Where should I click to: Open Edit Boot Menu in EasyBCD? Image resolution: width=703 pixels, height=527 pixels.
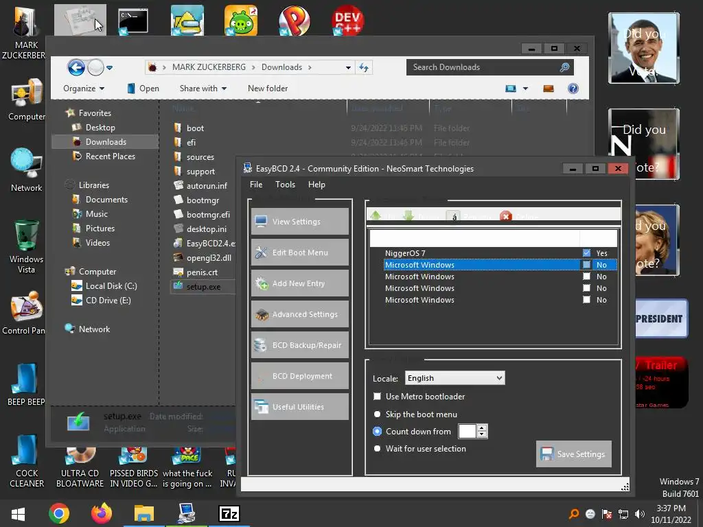point(299,253)
